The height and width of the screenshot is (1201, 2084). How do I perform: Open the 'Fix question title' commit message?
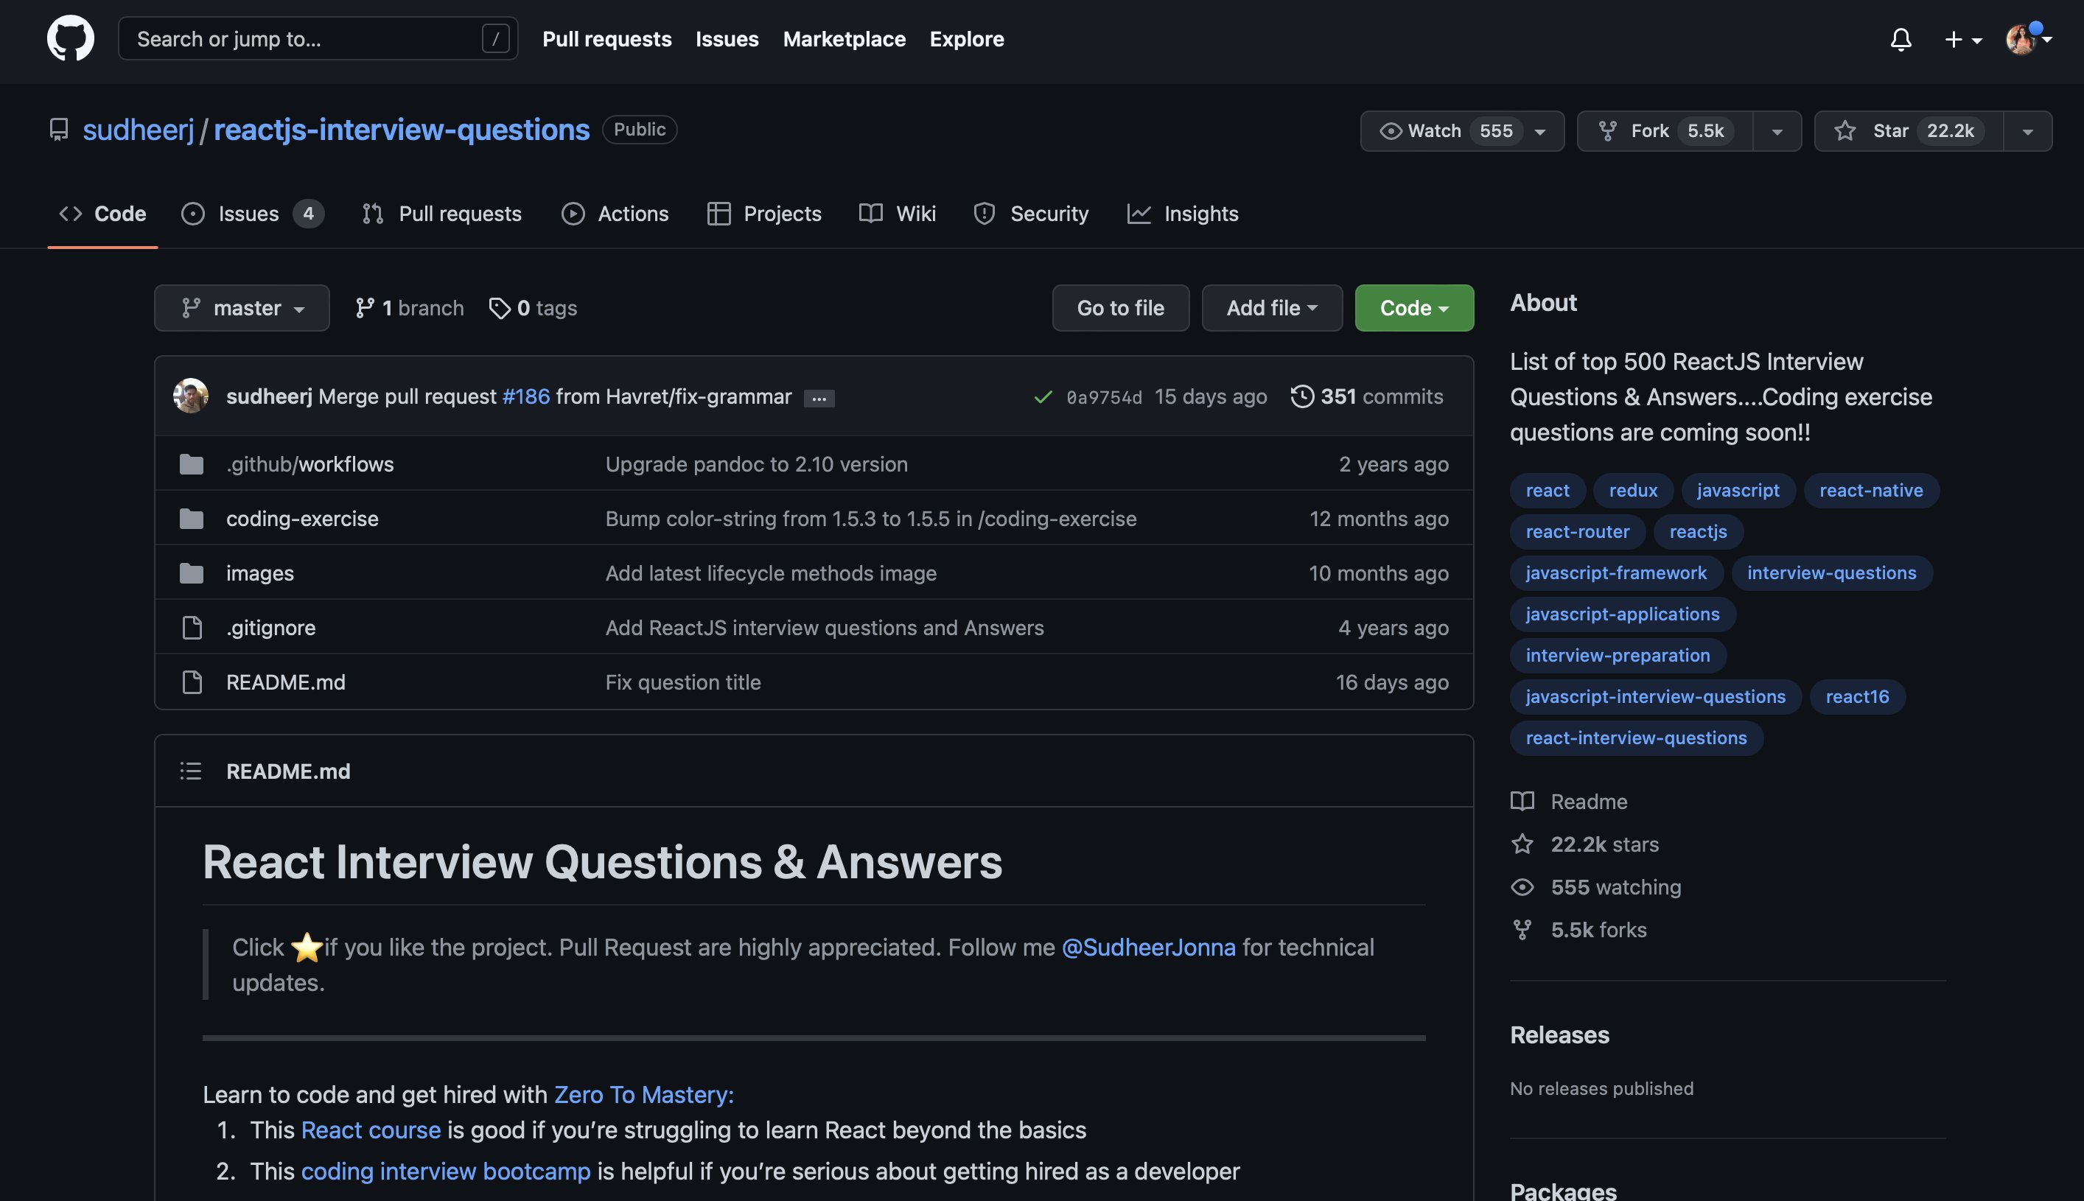(x=683, y=682)
